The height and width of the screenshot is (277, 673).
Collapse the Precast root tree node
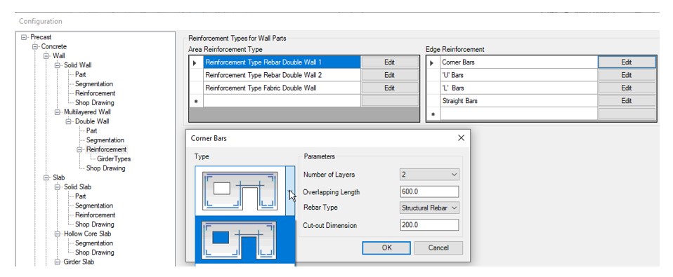point(24,37)
